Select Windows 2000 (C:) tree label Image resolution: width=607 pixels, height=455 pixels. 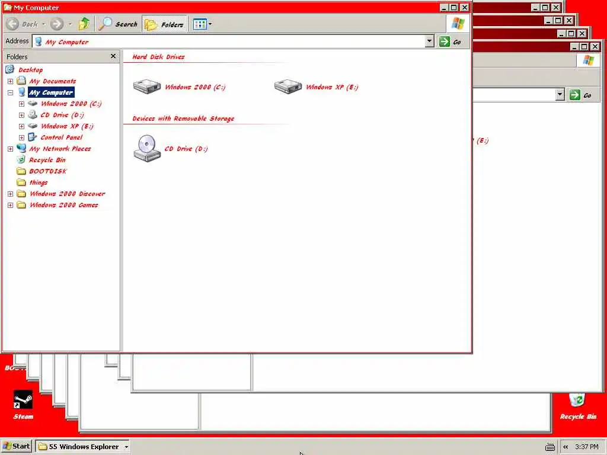[x=71, y=104]
